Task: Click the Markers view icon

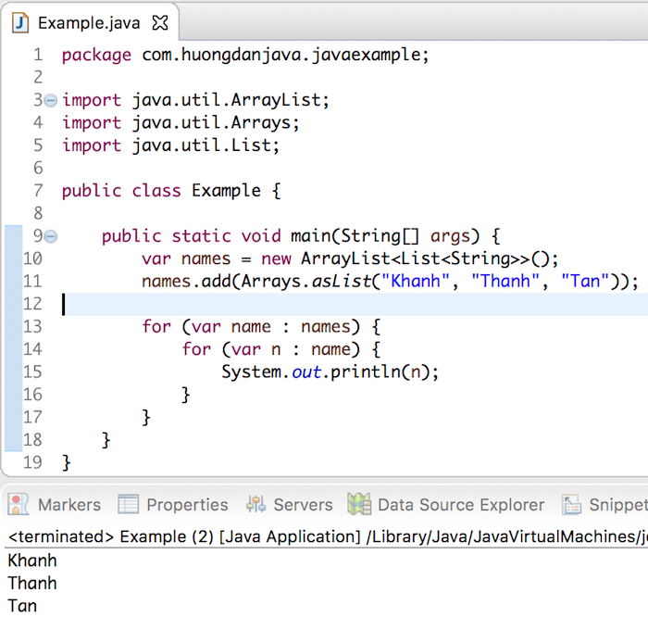Action: 19,505
